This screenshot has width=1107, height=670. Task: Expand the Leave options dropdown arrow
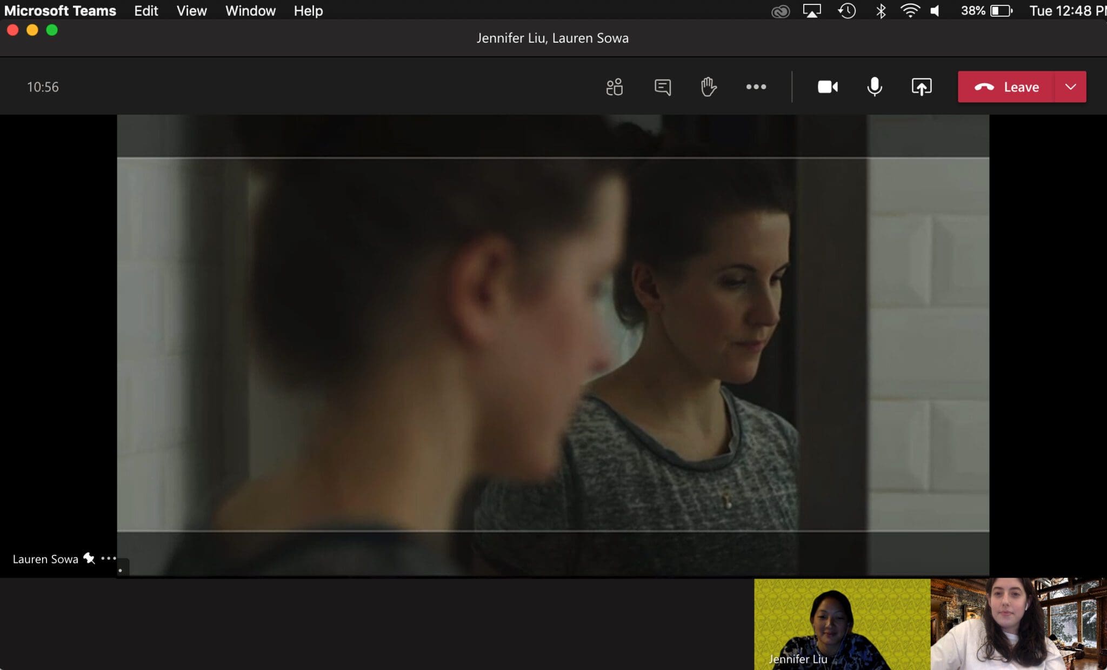pos(1070,87)
